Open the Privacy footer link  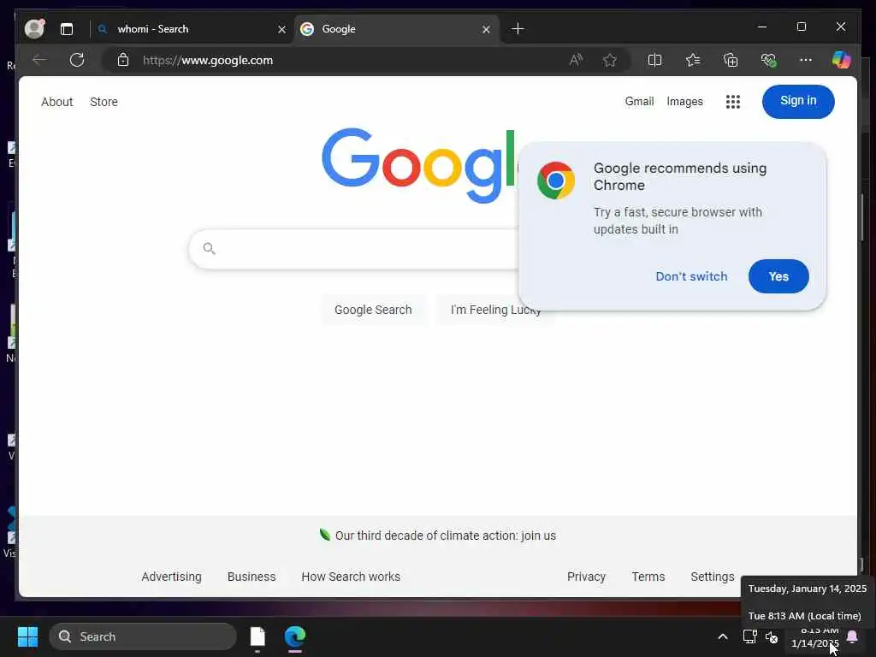pyautogui.click(x=586, y=577)
